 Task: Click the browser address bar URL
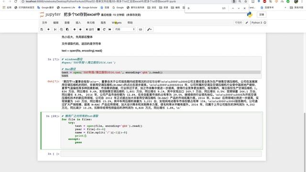tap(101, 1)
